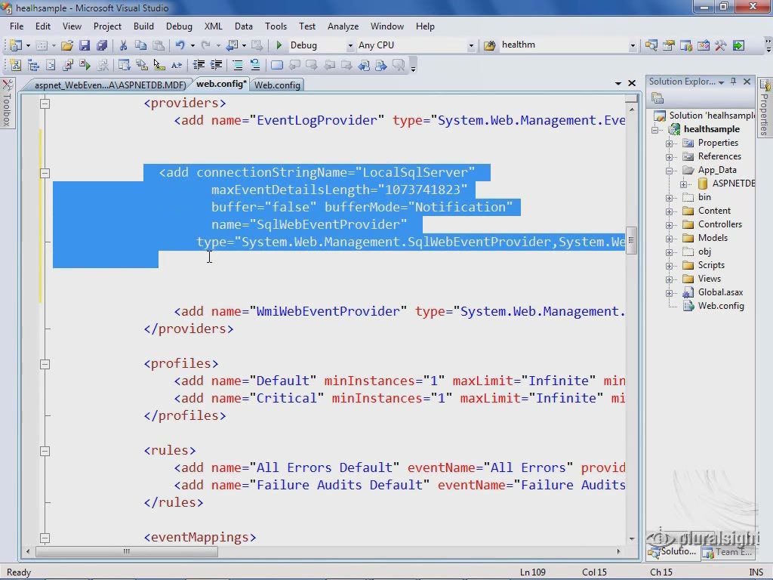773x580 pixels.
Task: Collapse the App_Data folder node
Action: click(669, 171)
